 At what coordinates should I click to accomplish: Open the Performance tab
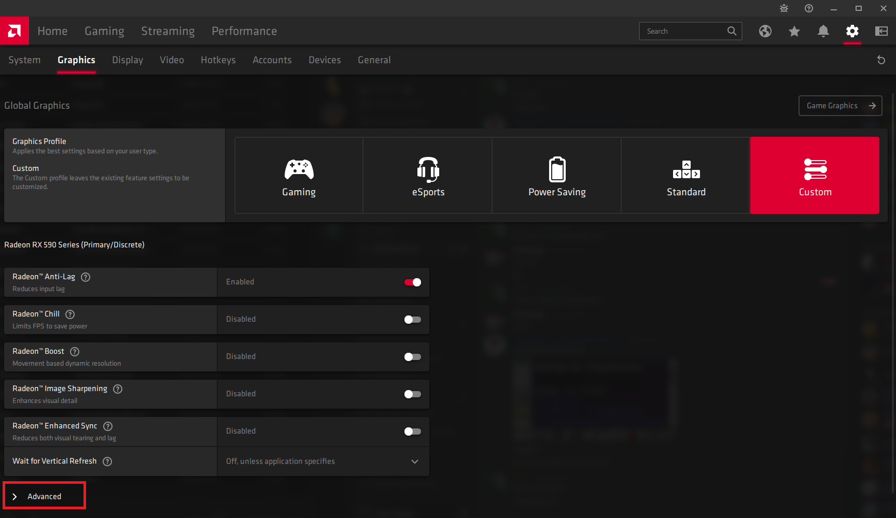244,31
